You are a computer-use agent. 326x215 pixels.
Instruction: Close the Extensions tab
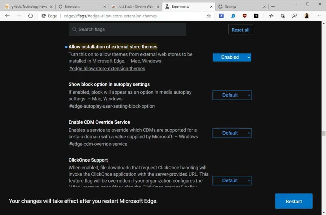pyautogui.click(x=104, y=7)
